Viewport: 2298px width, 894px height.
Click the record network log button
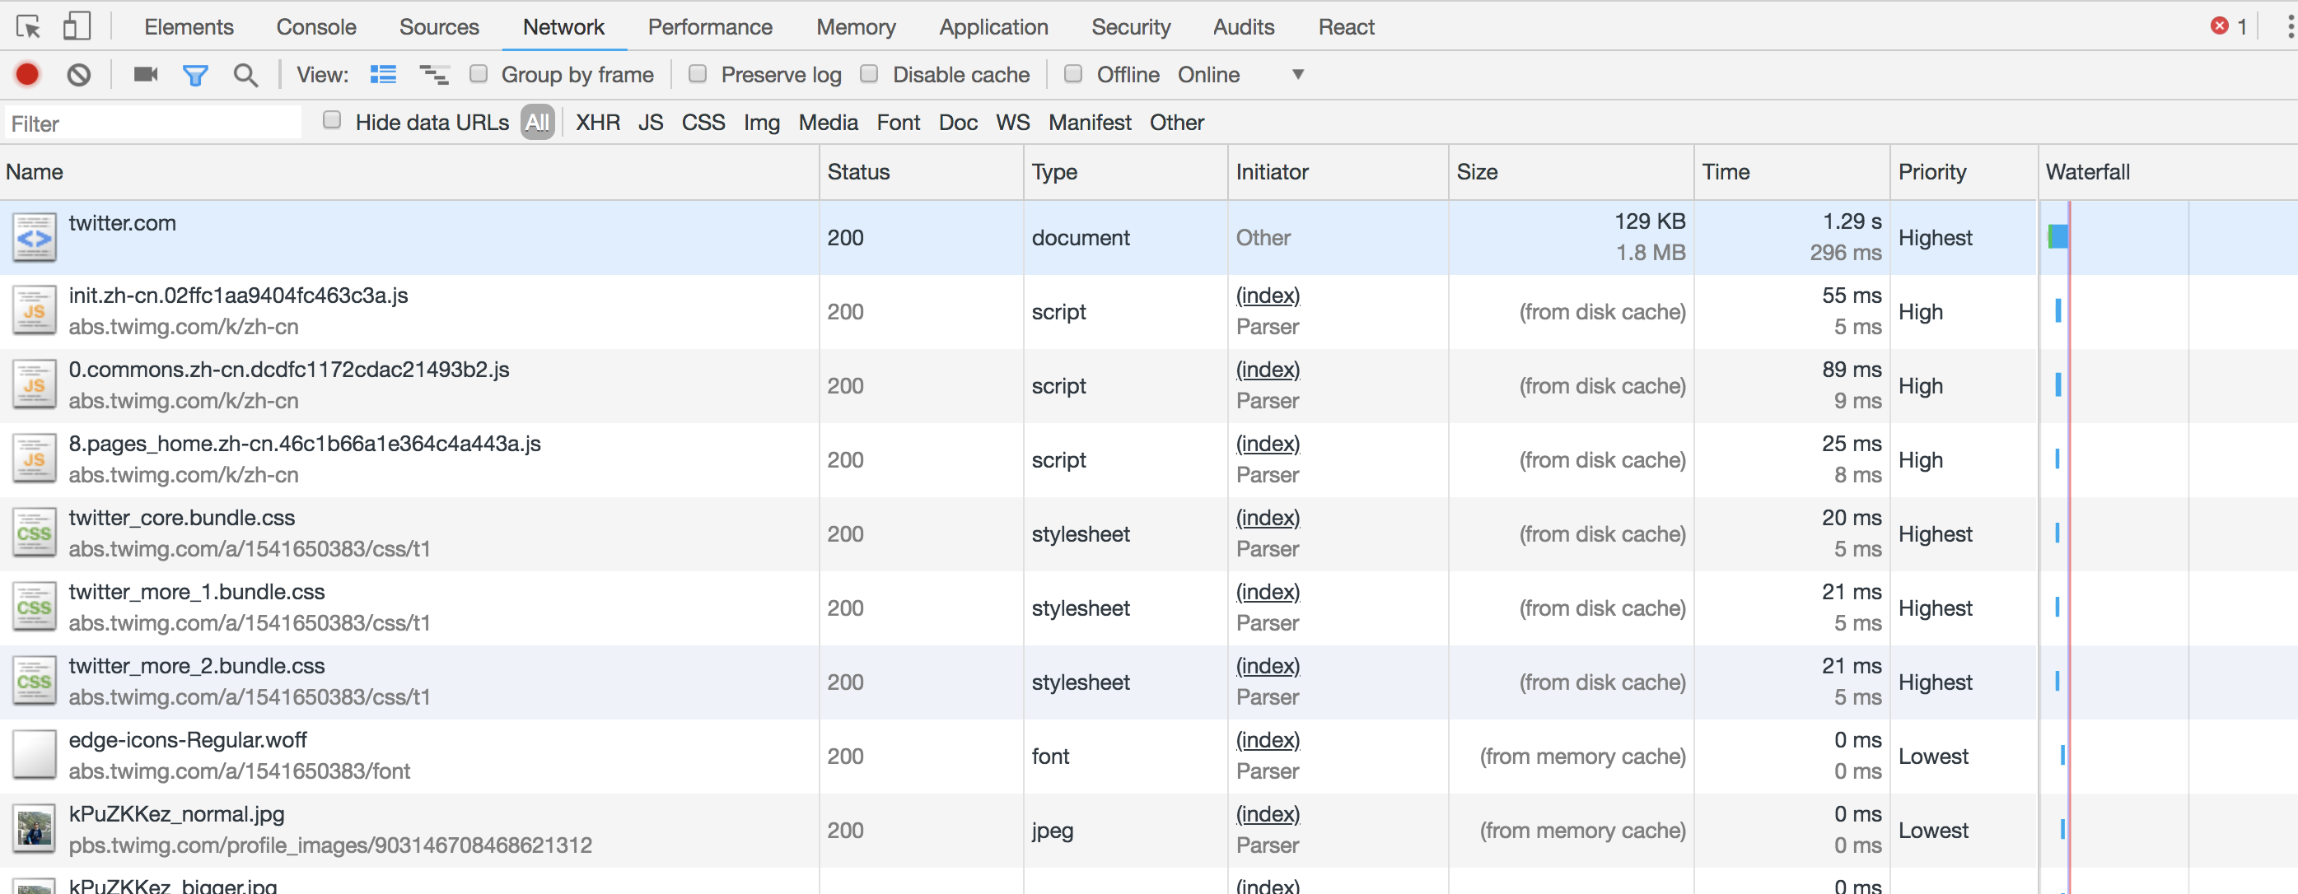28,75
